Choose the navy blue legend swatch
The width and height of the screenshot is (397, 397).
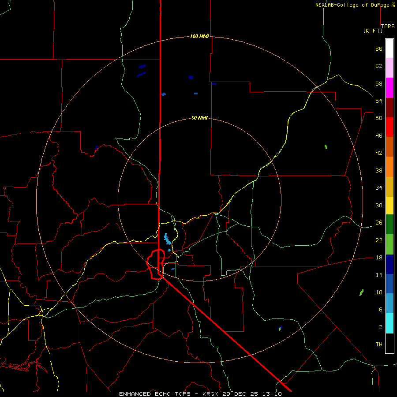390,264
